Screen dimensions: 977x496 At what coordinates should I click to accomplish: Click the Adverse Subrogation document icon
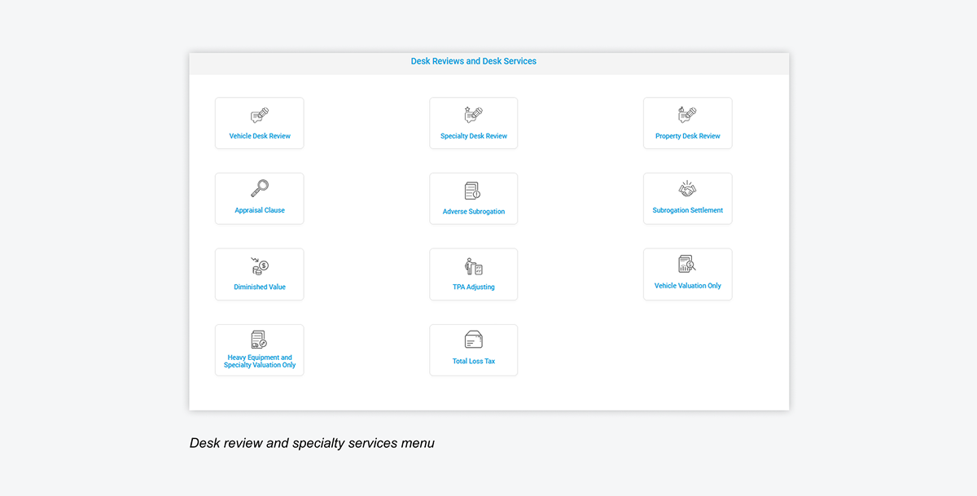coord(473,191)
